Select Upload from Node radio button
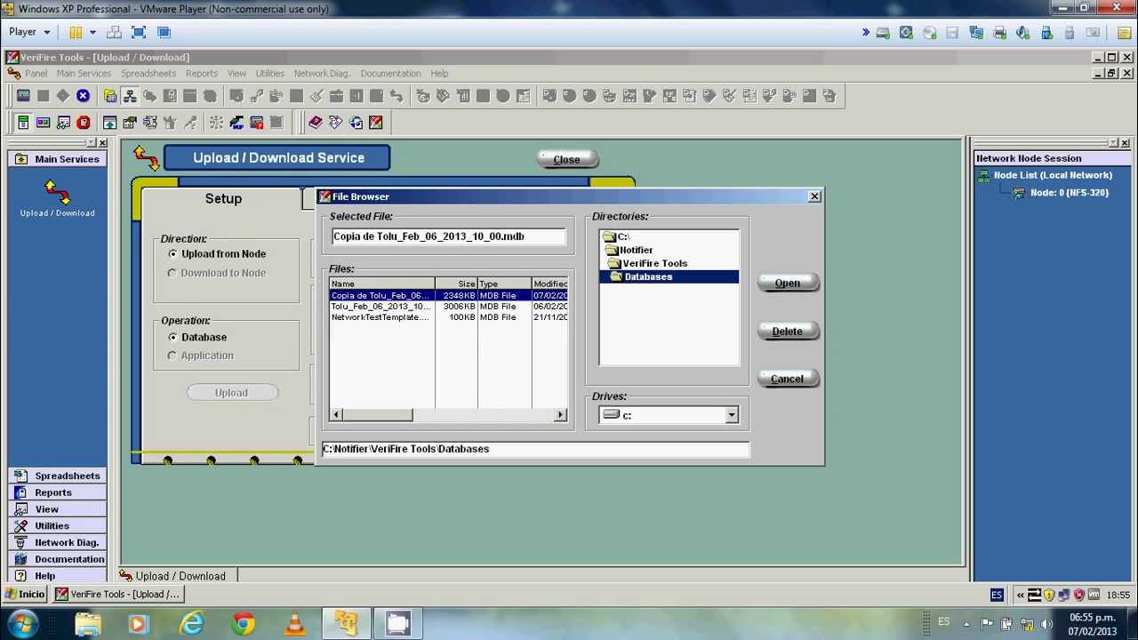Viewport: 1138px width, 640px height. pos(172,254)
